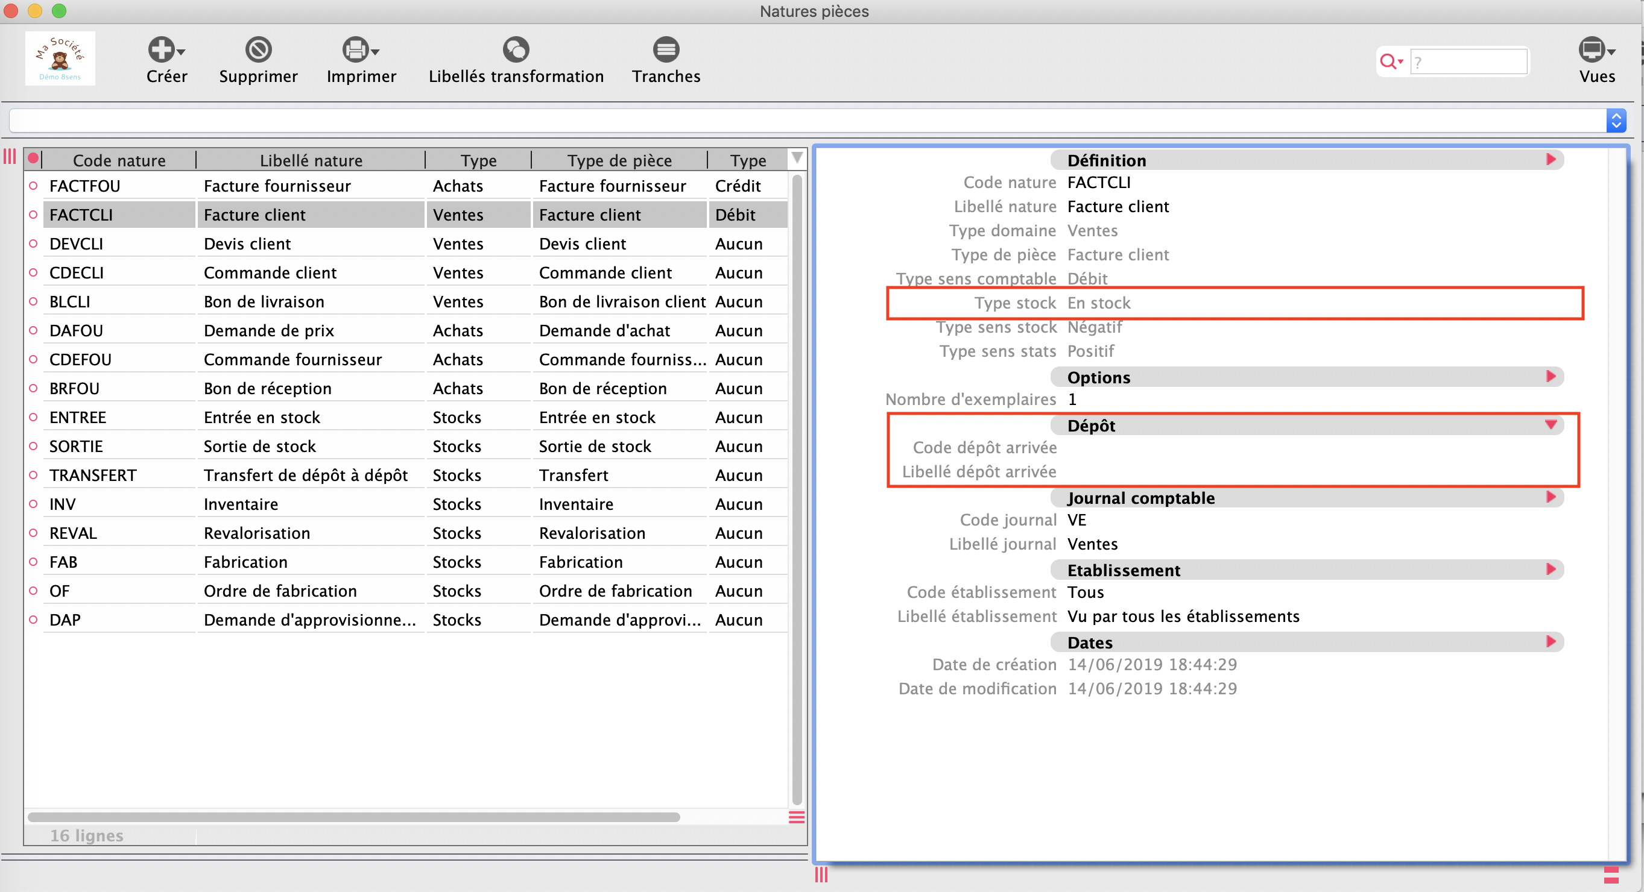
Task: Open the Imprimer dropdown arrow
Action: [x=375, y=52]
